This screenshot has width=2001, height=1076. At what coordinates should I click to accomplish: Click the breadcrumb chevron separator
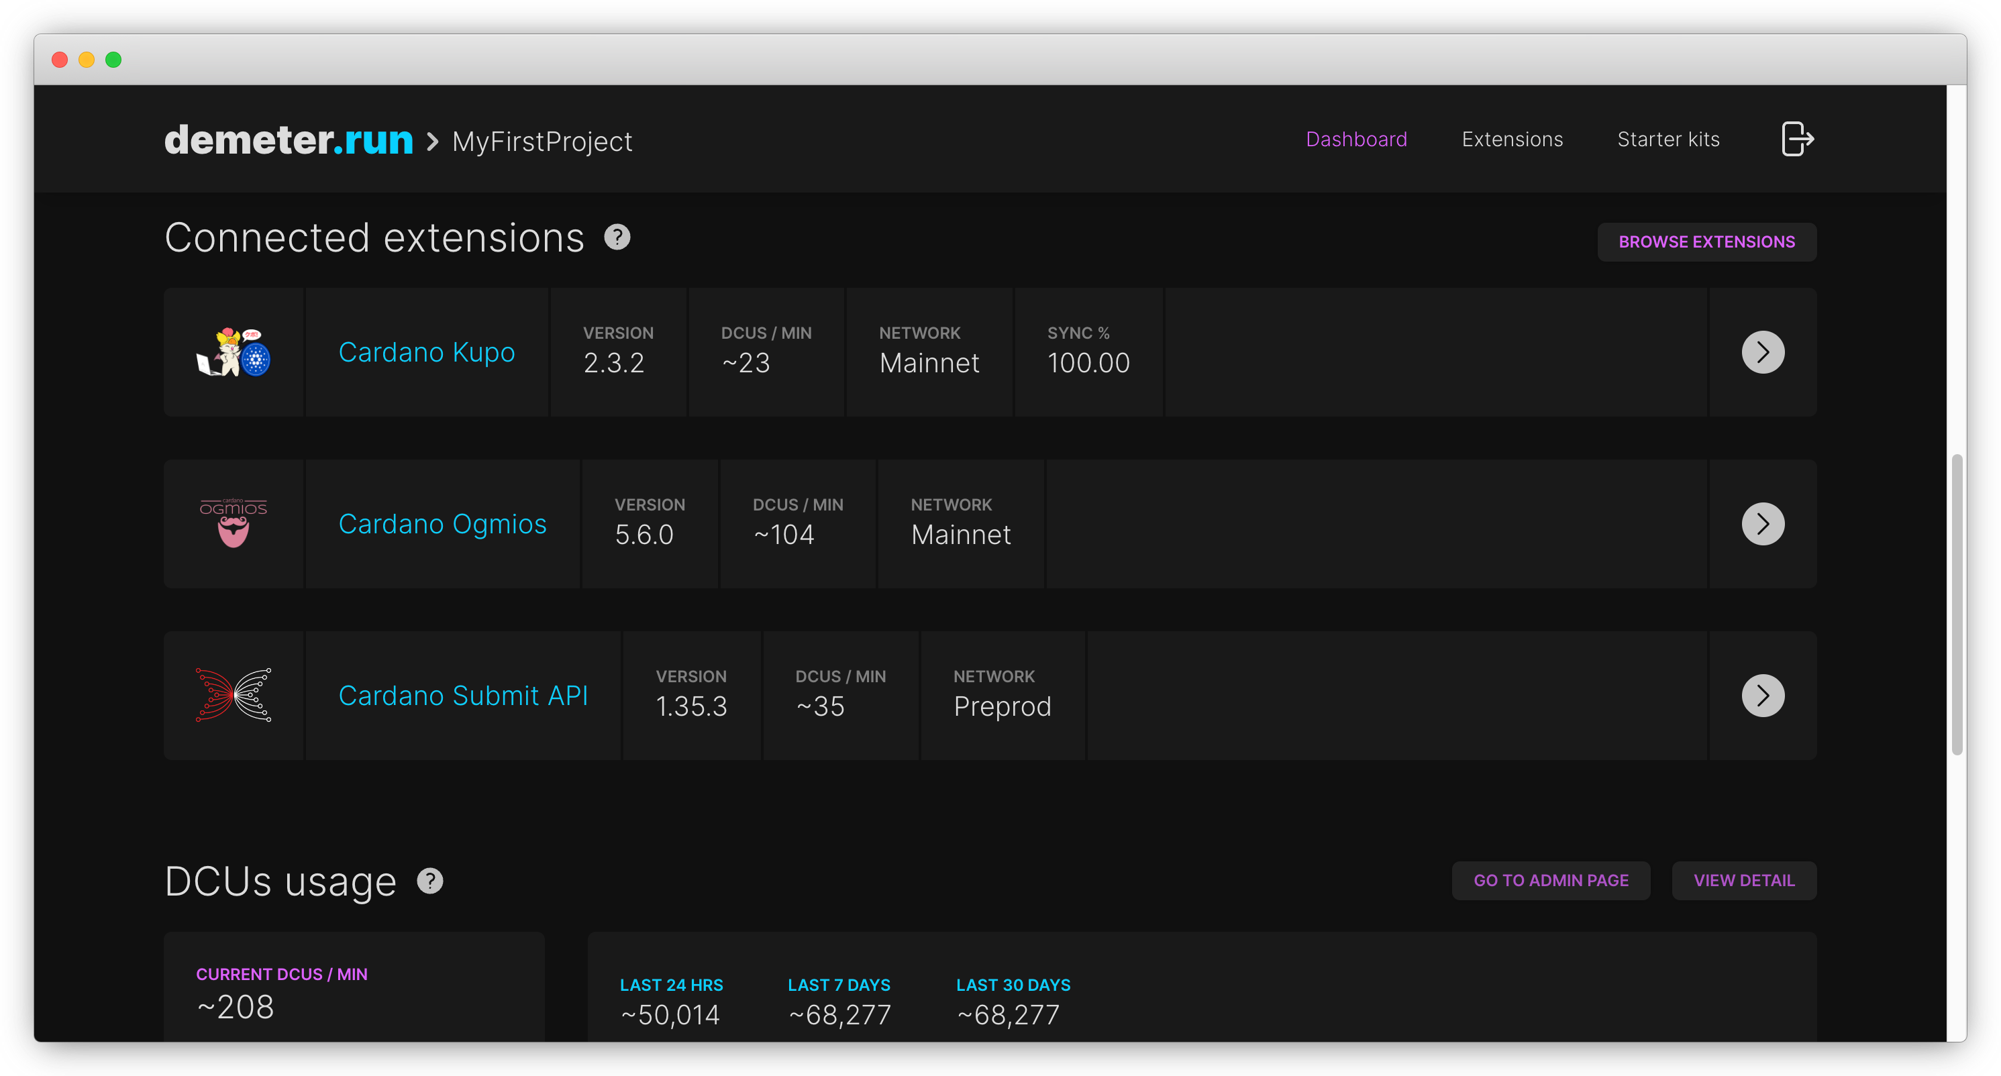[433, 142]
